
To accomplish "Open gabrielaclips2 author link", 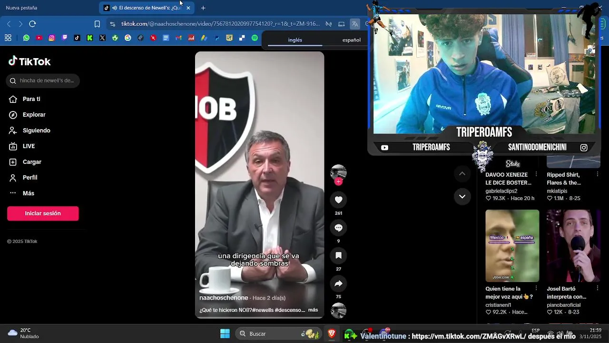I will 501,191.
